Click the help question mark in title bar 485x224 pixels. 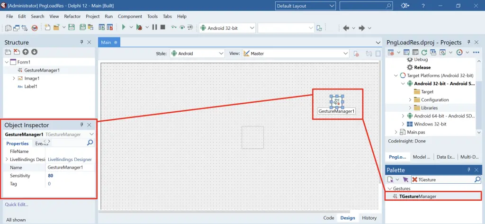click(423, 6)
